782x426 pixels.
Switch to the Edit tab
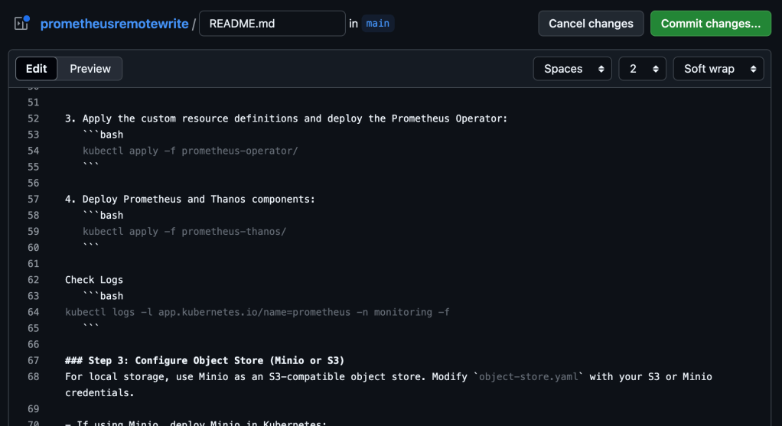[37, 69]
